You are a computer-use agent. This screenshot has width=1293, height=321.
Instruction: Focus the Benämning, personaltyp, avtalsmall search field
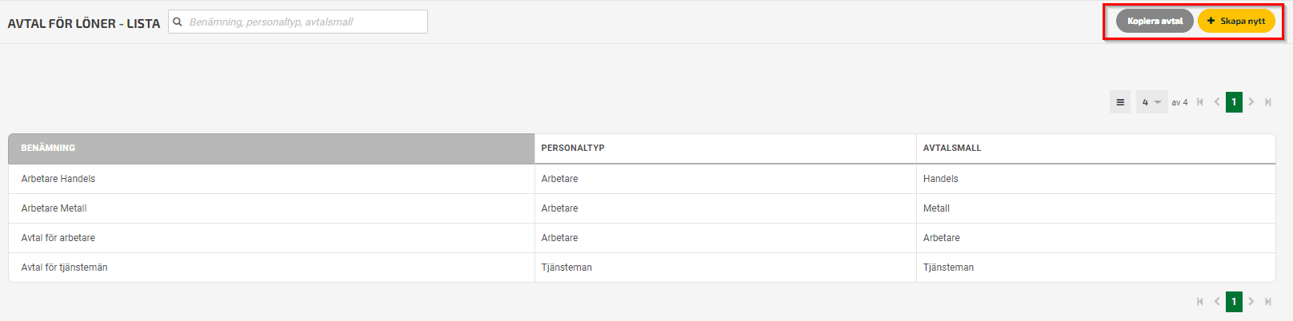tap(298, 22)
